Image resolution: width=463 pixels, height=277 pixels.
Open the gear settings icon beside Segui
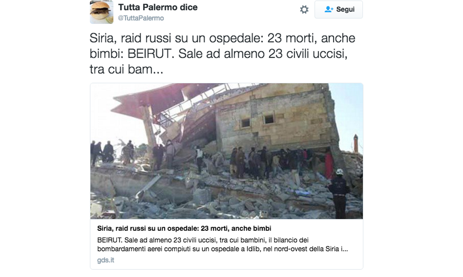(x=304, y=9)
